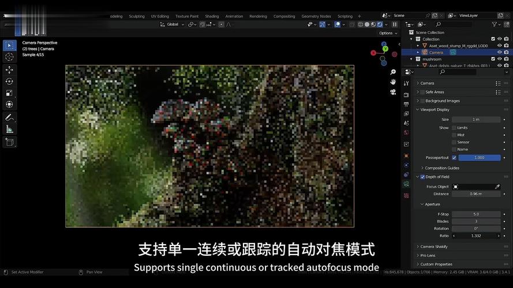
Task: Select the Measure tool
Action: [x=9, y=129]
